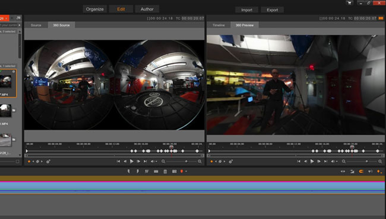Play the 360 Source clip
Image resolution: width=386 pixels, height=219 pixels.
(x=132, y=162)
